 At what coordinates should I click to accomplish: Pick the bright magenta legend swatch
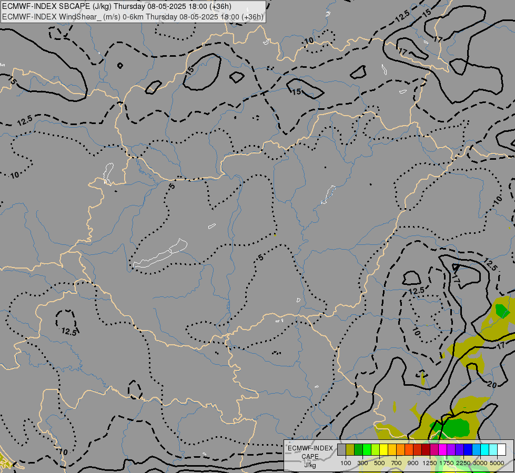tap(443, 449)
